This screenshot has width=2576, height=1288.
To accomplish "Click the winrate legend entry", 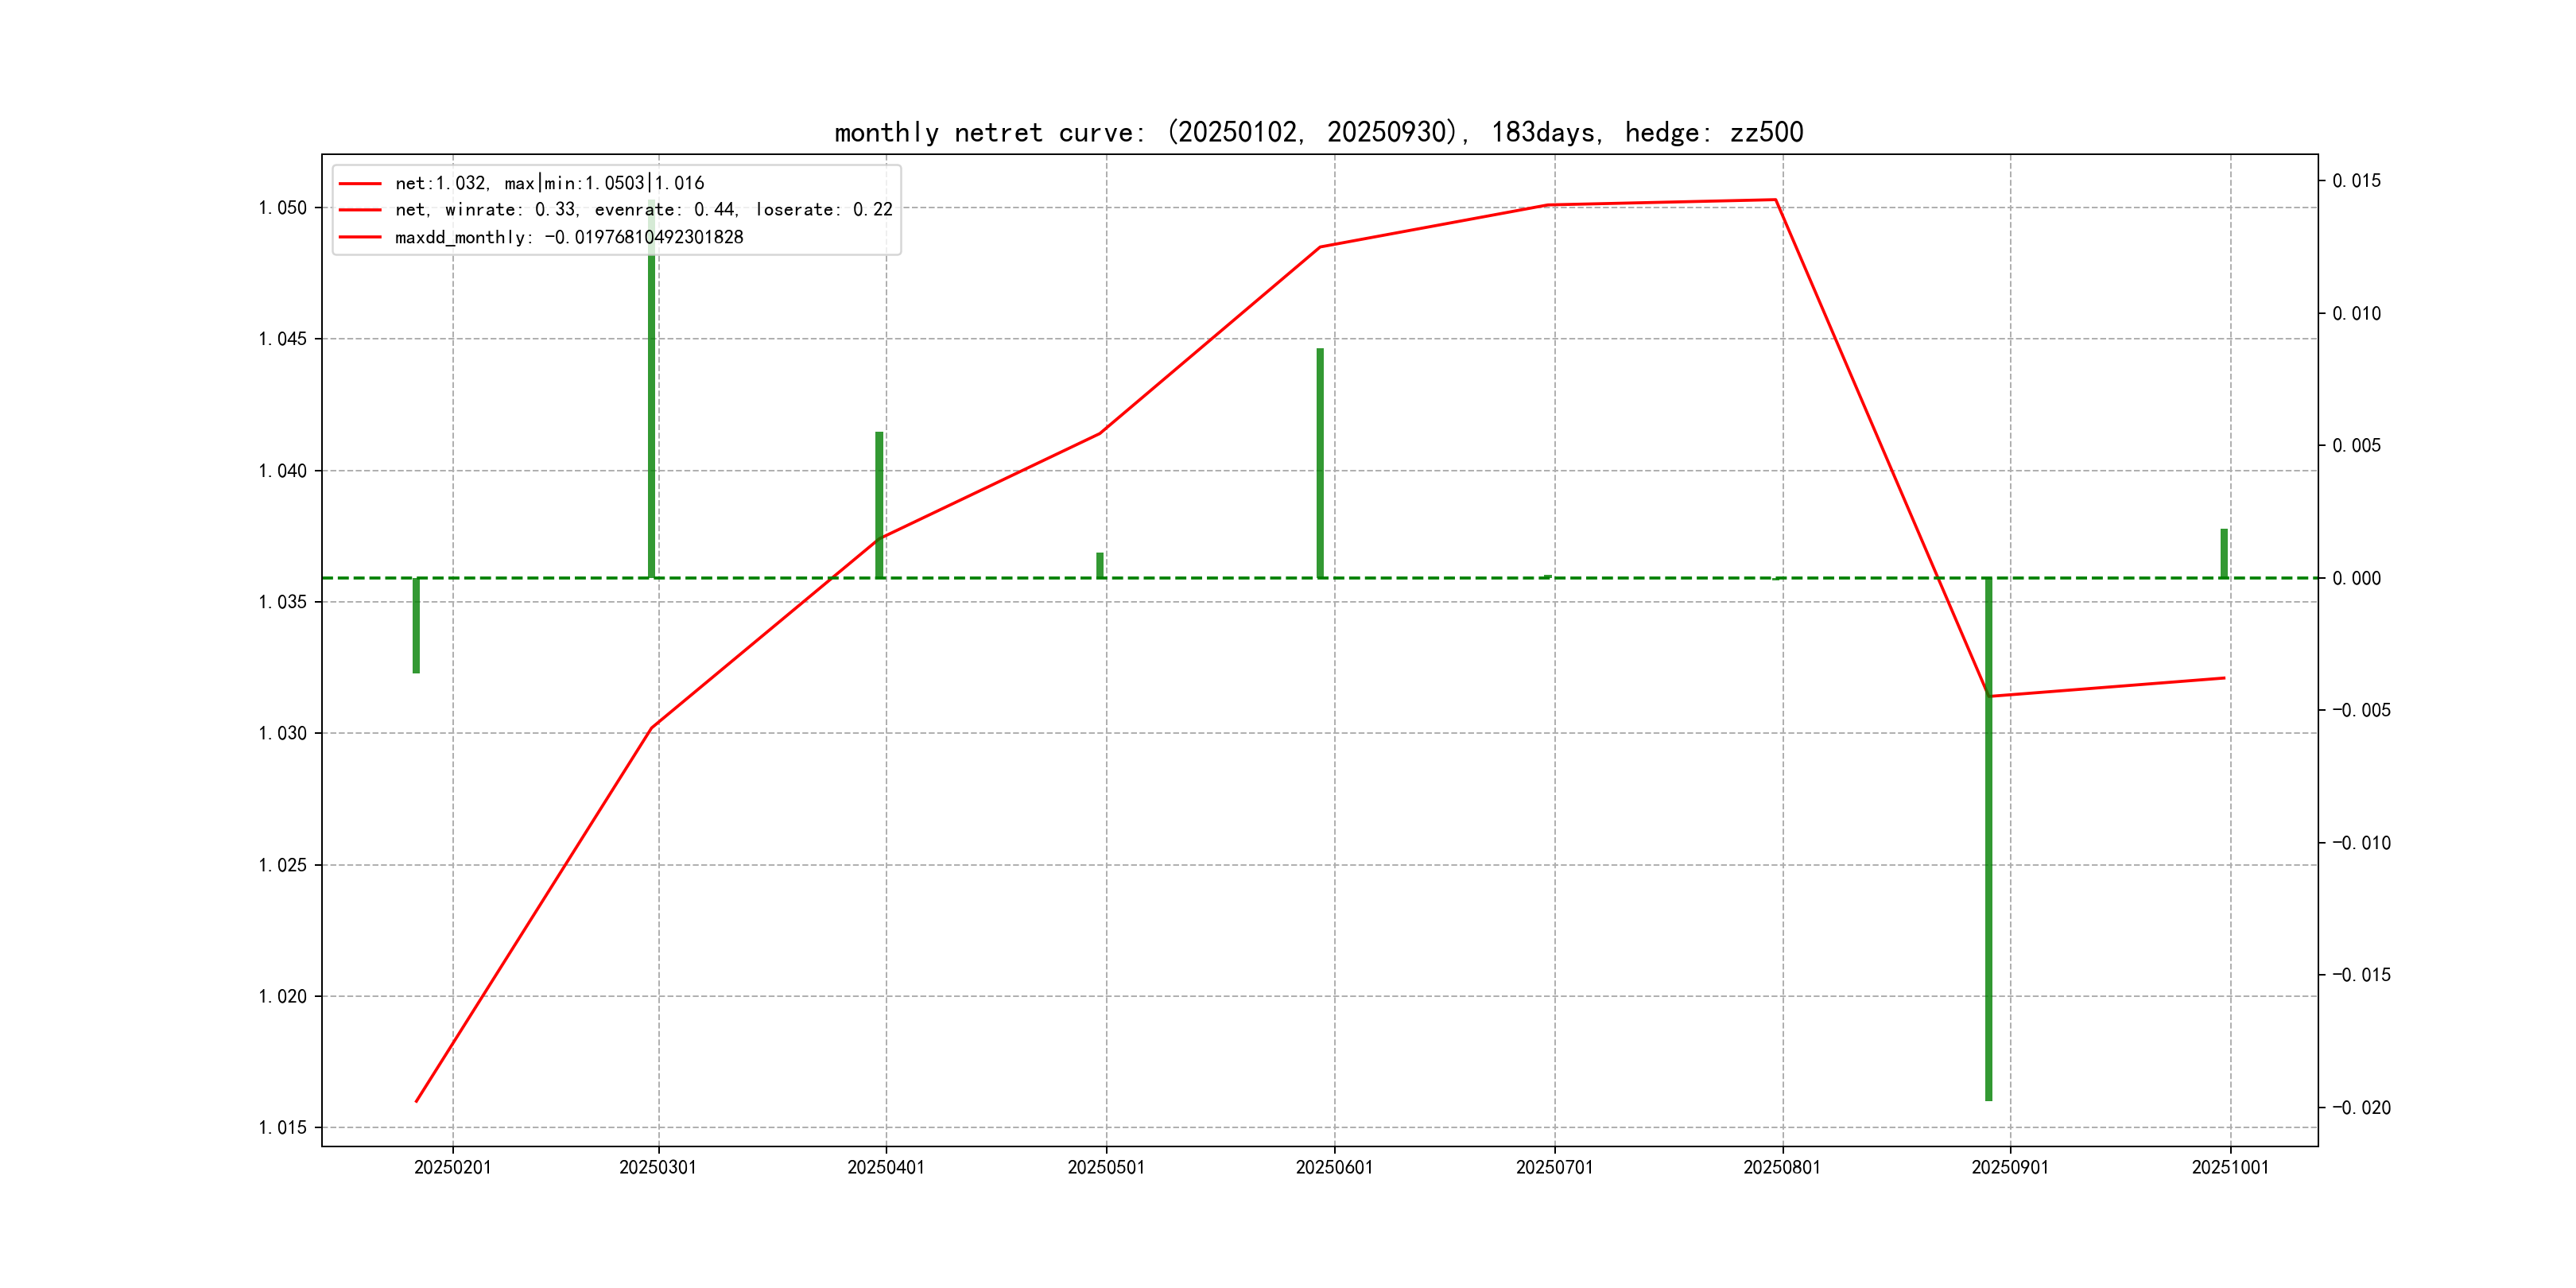I will click(643, 210).
